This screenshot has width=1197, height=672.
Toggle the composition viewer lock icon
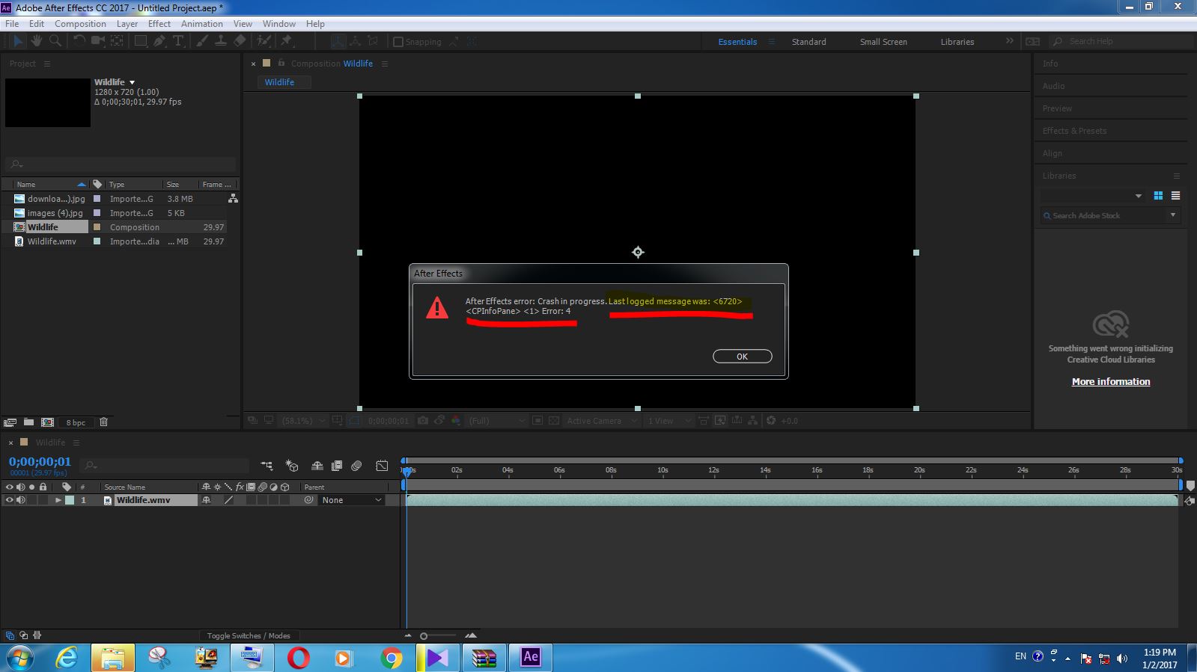coord(281,64)
